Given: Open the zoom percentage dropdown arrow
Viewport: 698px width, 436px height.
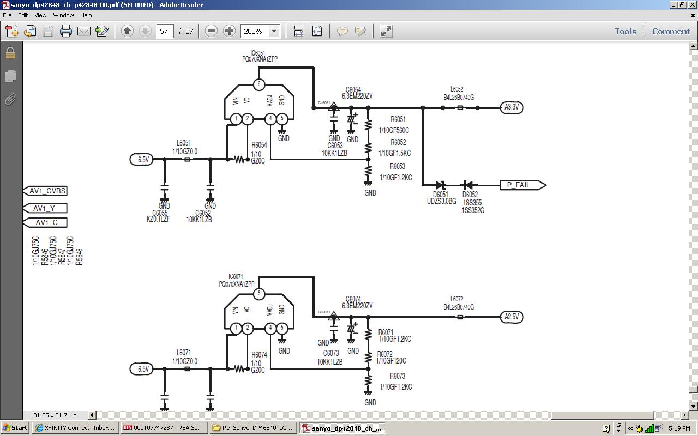Looking at the screenshot, I should click(x=274, y=31).
